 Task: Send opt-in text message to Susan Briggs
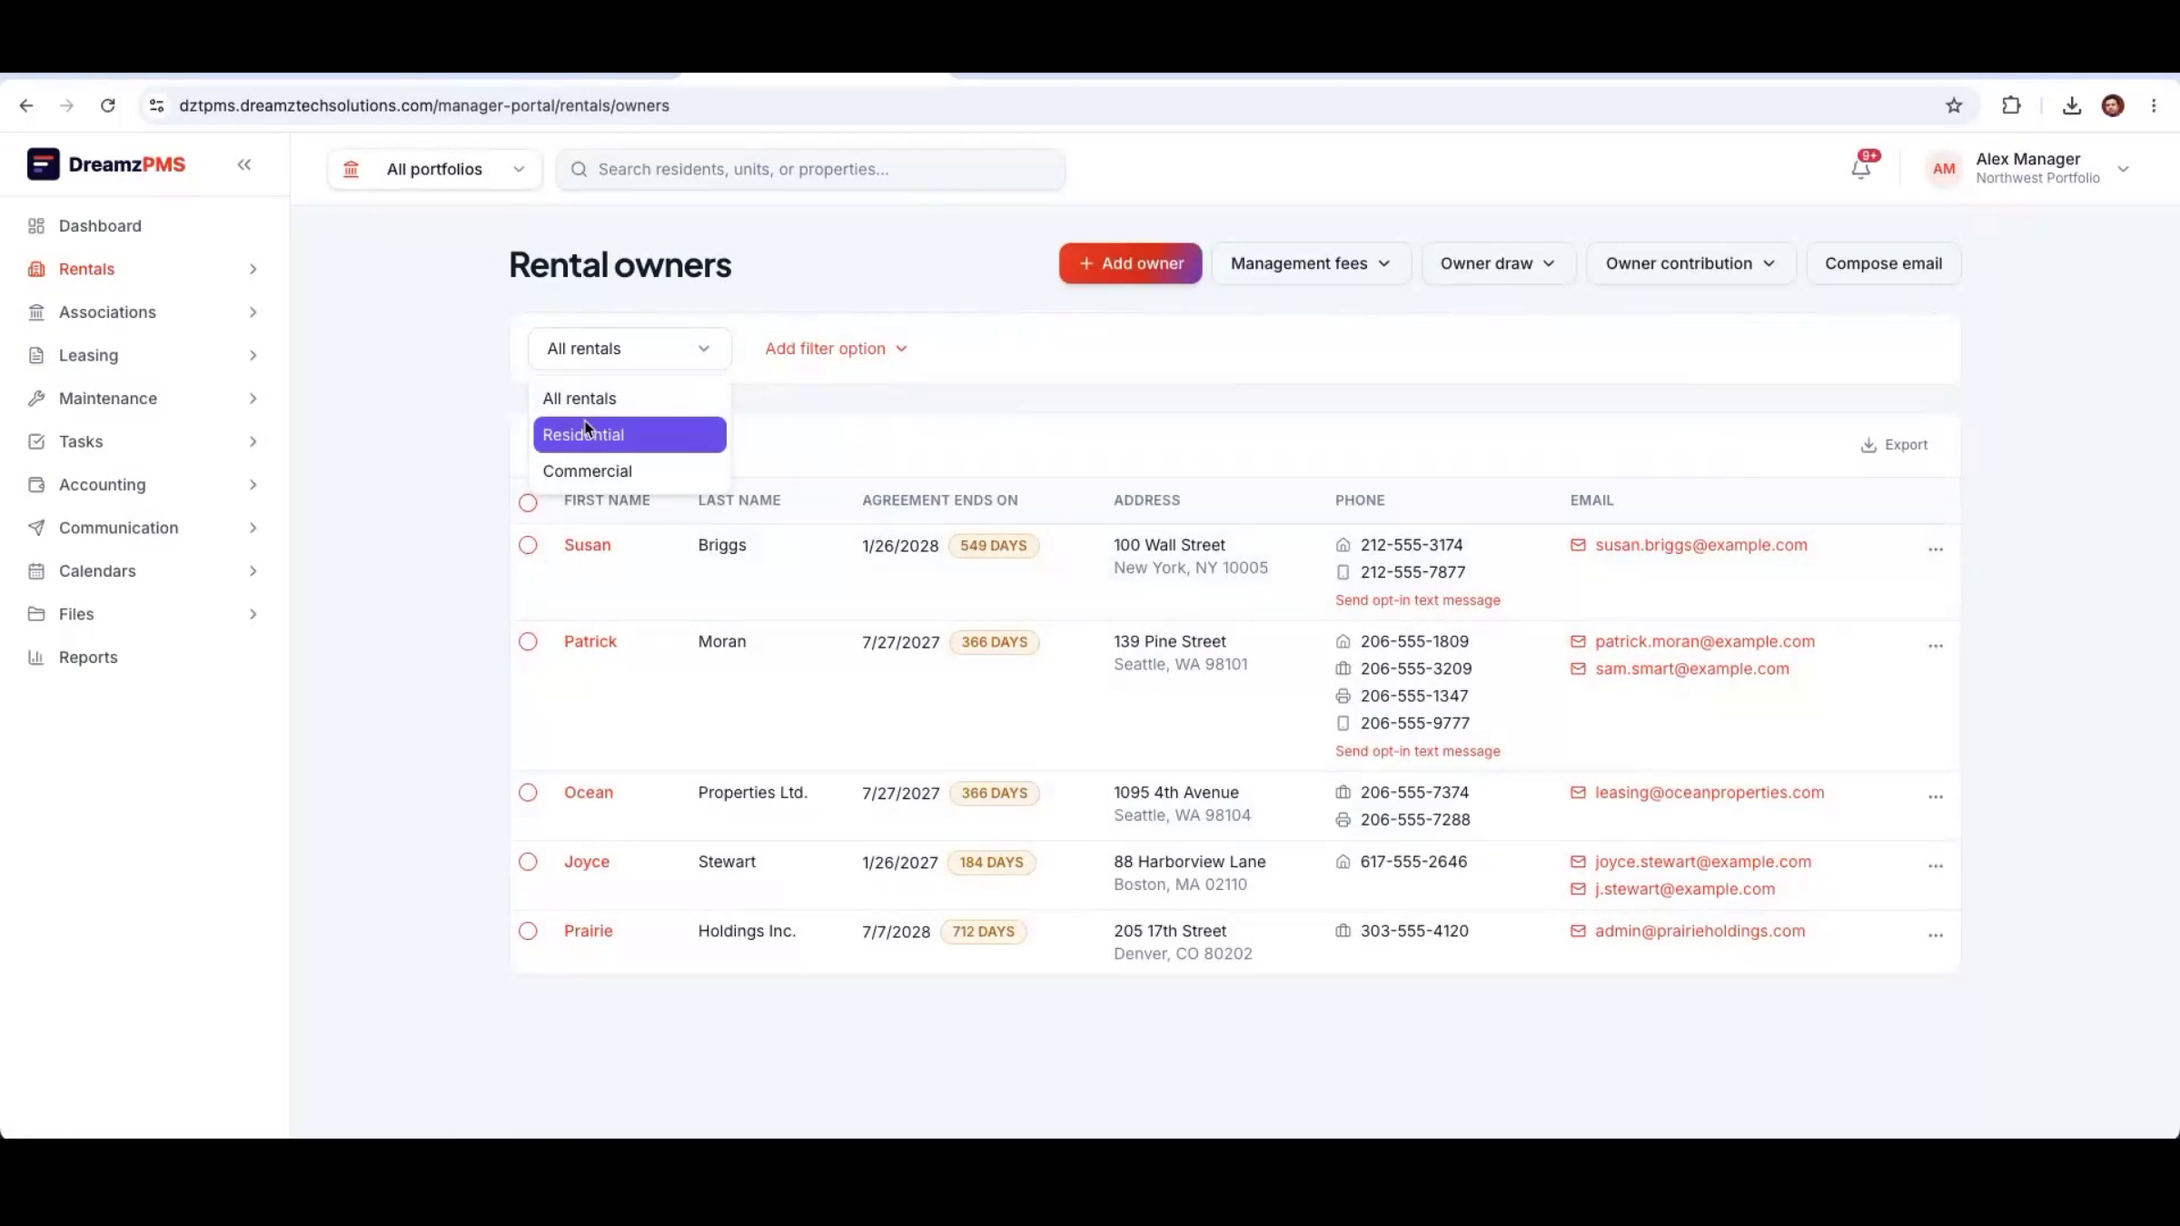coord(1417,600)
